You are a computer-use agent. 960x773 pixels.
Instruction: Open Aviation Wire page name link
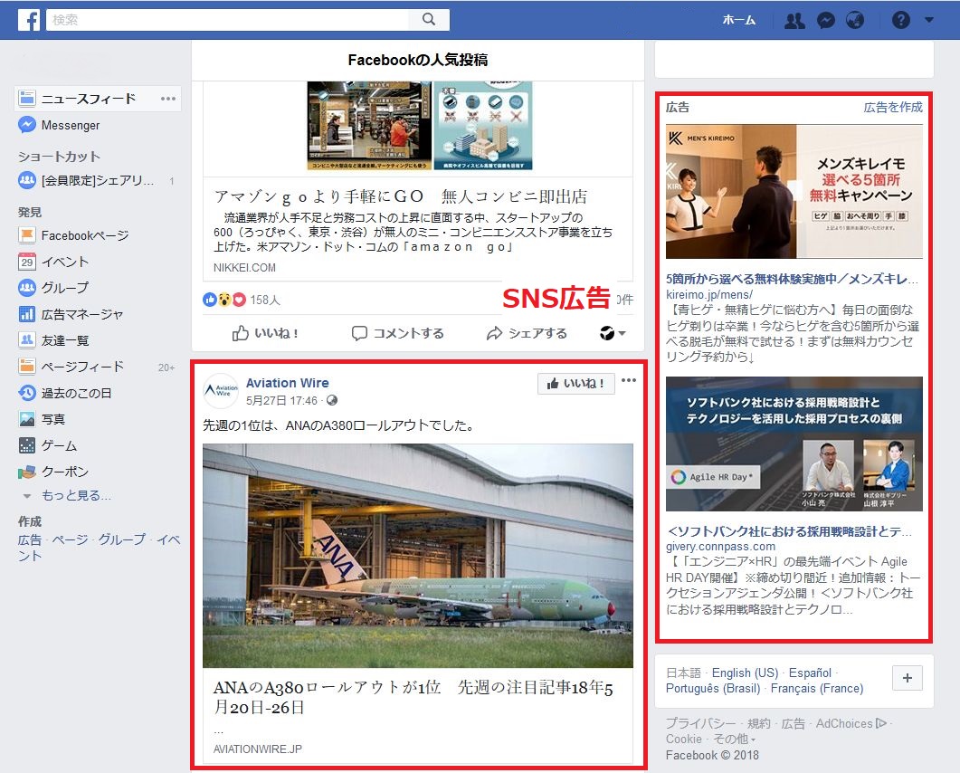coord(287,383)
